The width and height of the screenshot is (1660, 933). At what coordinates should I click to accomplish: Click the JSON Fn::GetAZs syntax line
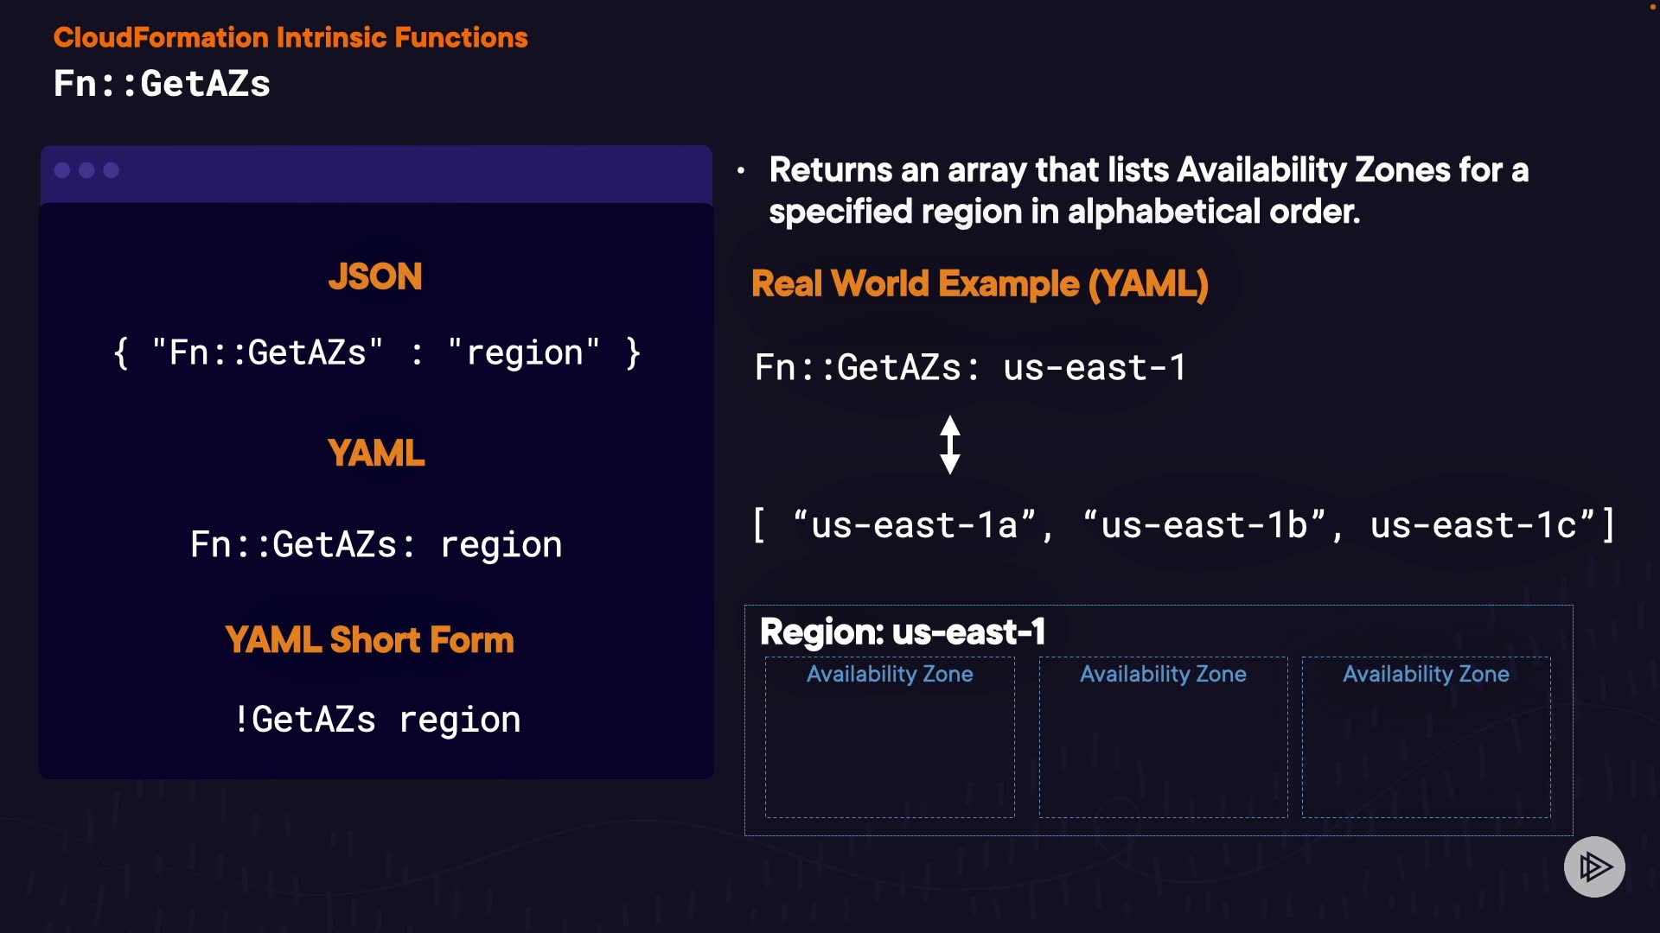[377, 353]
